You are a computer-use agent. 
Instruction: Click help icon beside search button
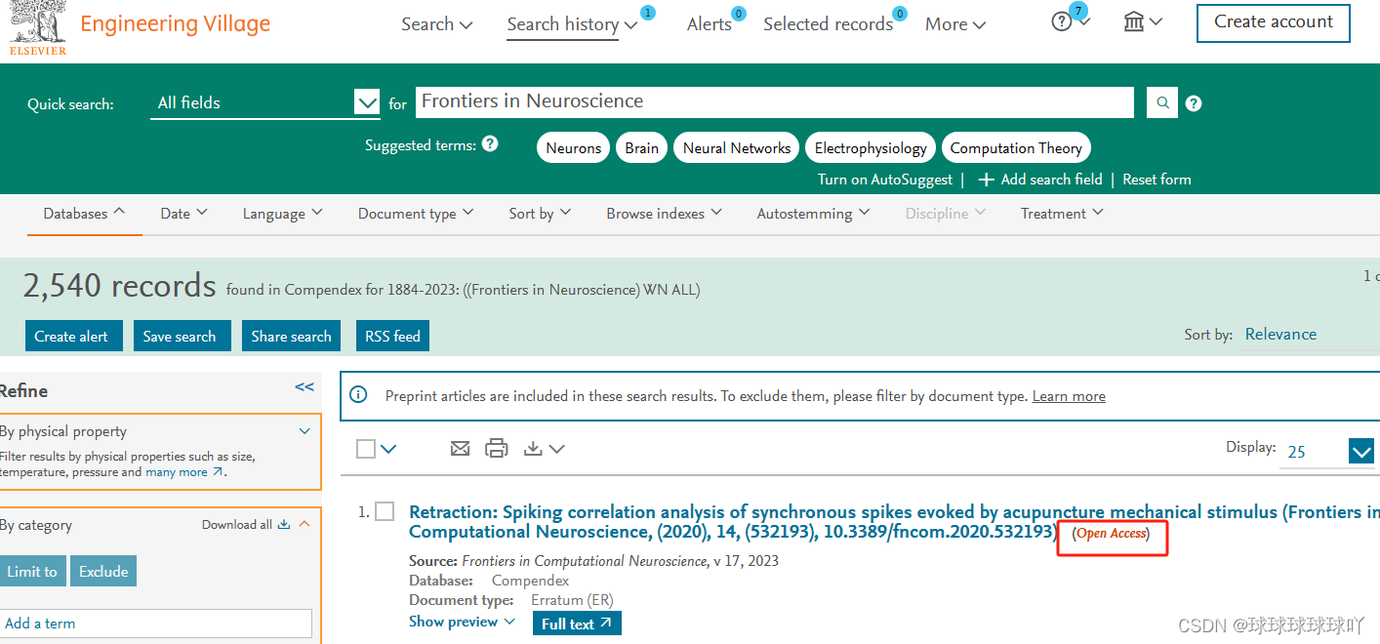1193,103
